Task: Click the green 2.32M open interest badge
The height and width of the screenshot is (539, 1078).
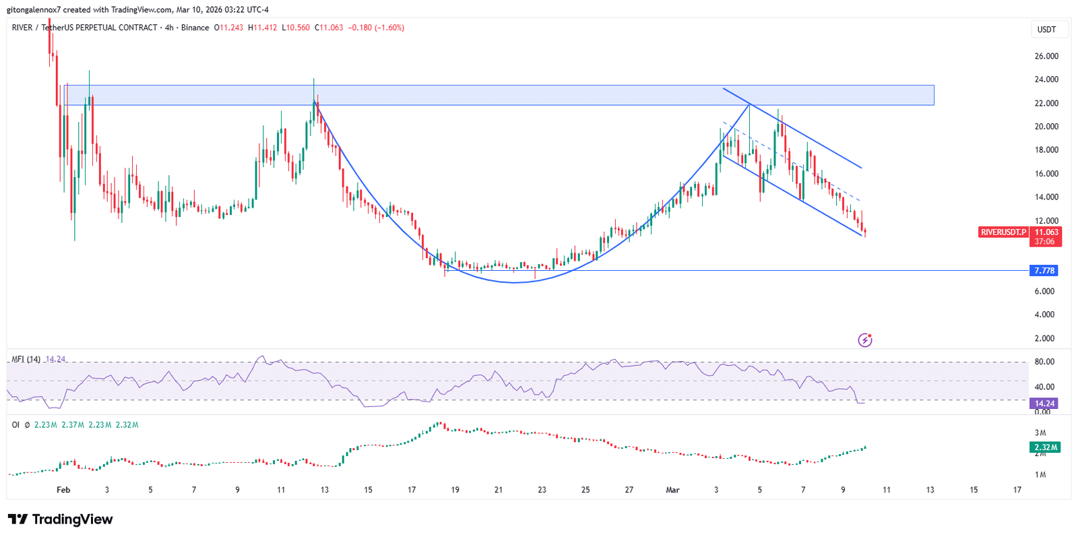Action: coord(1045,447)
